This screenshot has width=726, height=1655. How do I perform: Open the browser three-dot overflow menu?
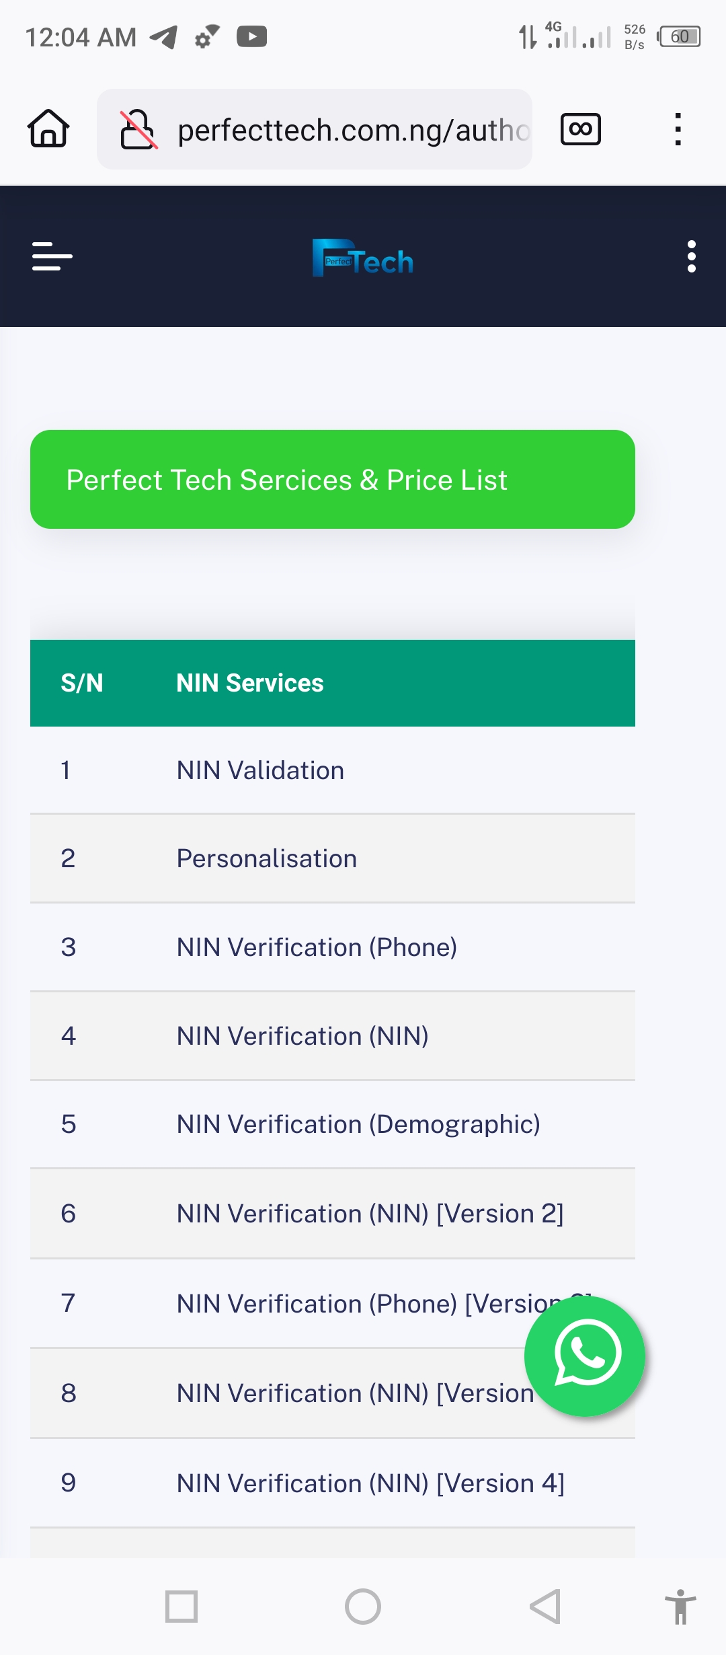click(x=678, y=128)
